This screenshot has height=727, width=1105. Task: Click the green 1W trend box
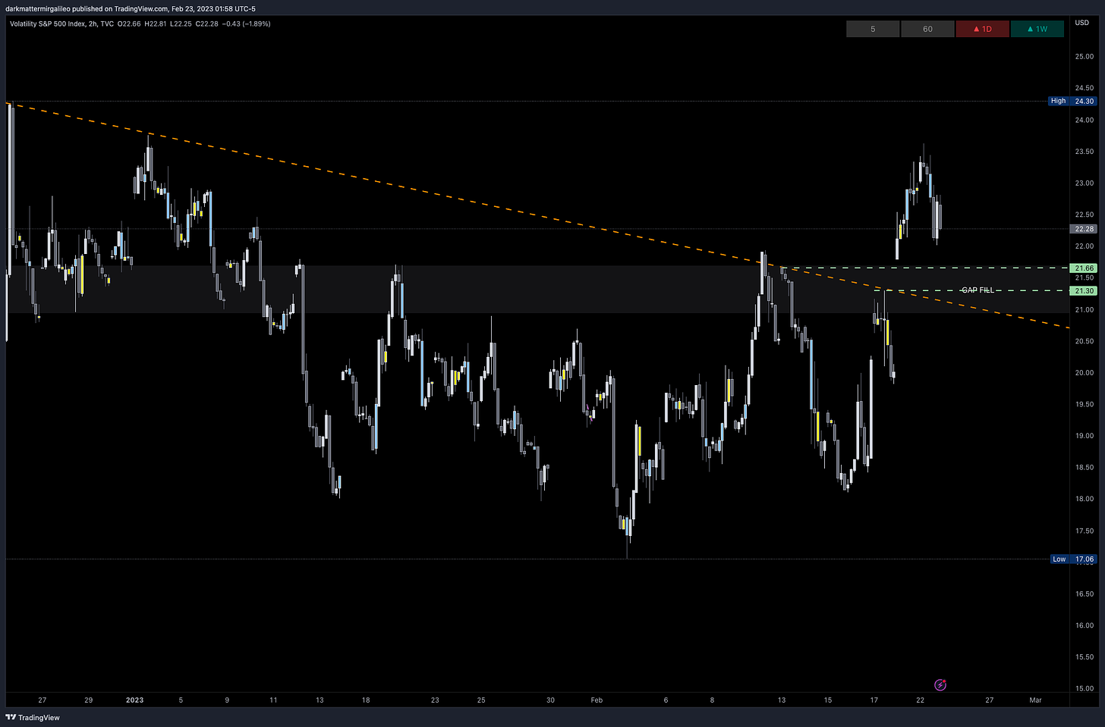click(x=1037, y=29)
